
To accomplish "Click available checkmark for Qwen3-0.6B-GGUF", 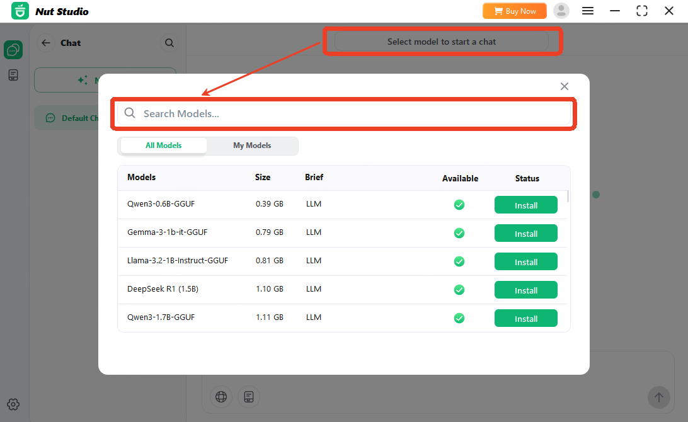I will coord(459,205).
